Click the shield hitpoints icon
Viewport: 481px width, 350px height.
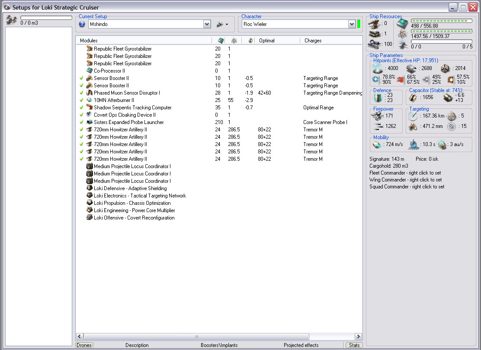[378, 69]
